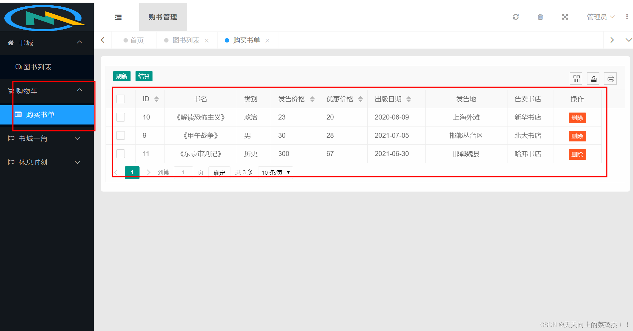Check the row for 《解读恐怖主义》
633x331 pixels.
[121, 117]
